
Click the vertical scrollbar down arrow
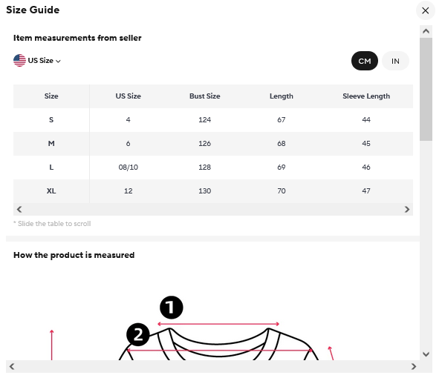426,354
